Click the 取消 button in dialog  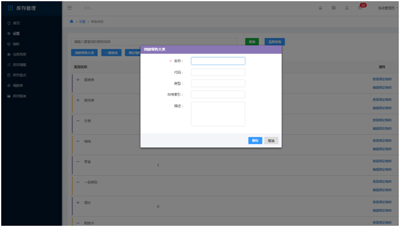(x=271, y=141)
